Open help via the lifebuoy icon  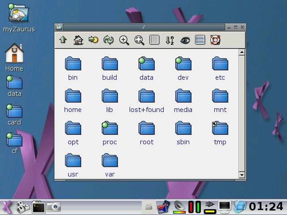click(215, 40)
